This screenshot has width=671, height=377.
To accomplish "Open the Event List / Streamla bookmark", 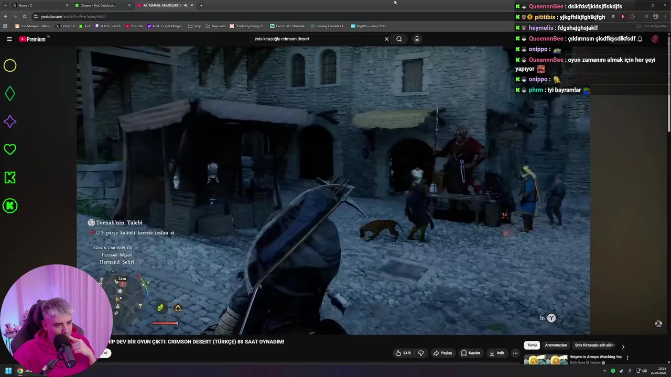I will (288, 26).
